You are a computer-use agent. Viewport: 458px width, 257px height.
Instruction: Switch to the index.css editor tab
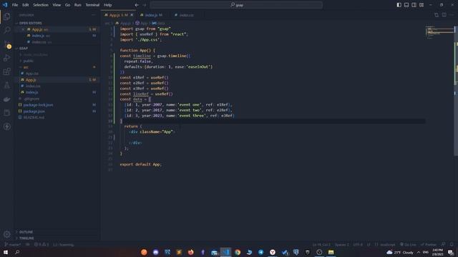coord(186,15)
